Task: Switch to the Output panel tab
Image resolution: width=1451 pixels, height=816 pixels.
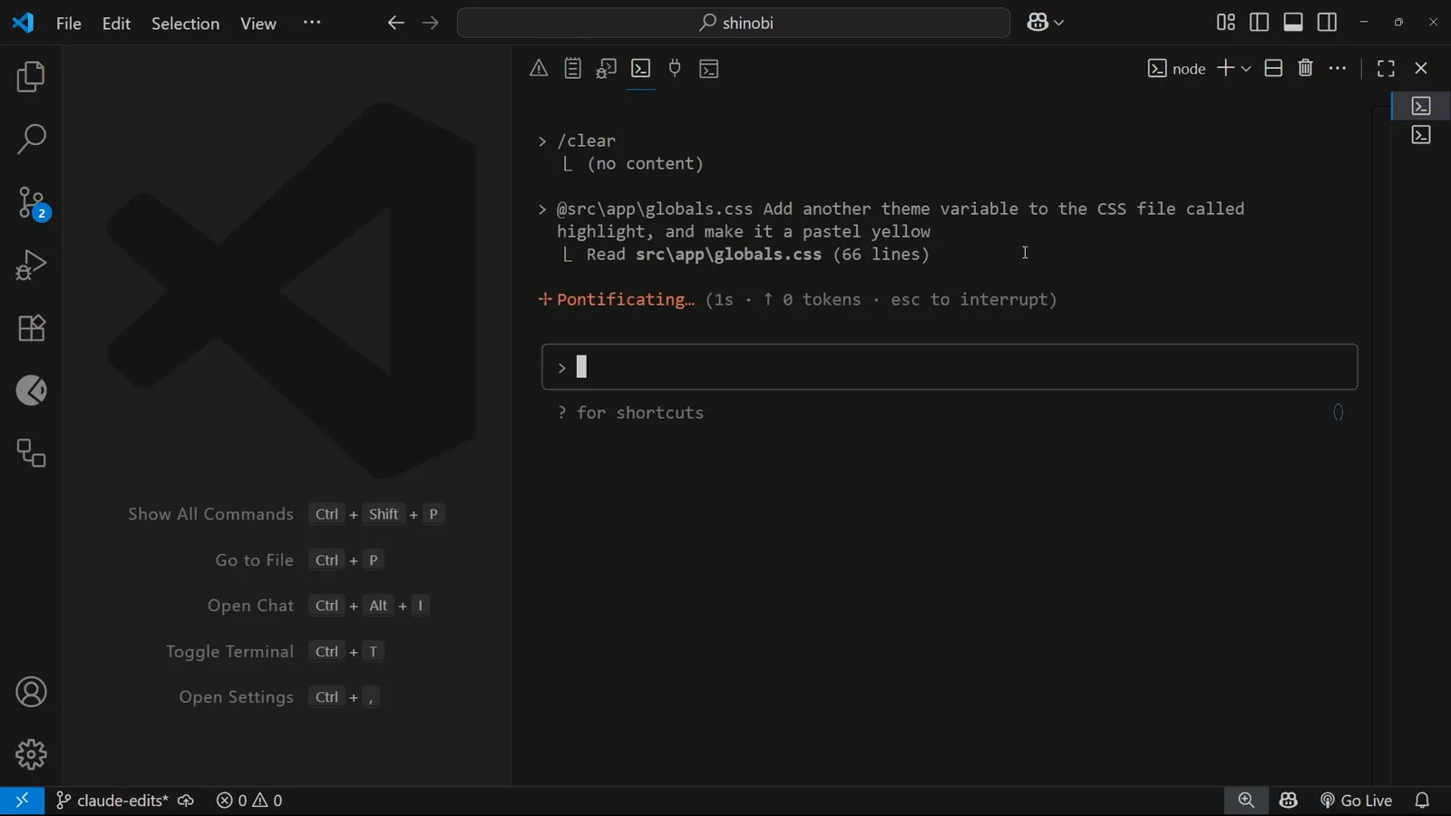Action: pyautogui.click(x=573, y=69)
